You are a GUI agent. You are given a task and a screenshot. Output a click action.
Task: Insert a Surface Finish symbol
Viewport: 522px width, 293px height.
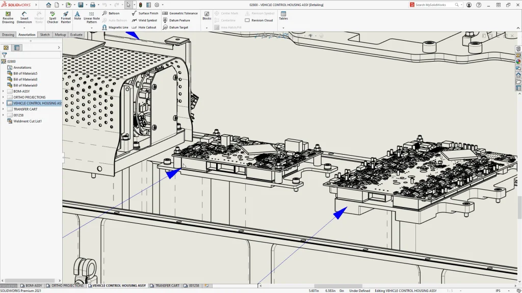147,13
